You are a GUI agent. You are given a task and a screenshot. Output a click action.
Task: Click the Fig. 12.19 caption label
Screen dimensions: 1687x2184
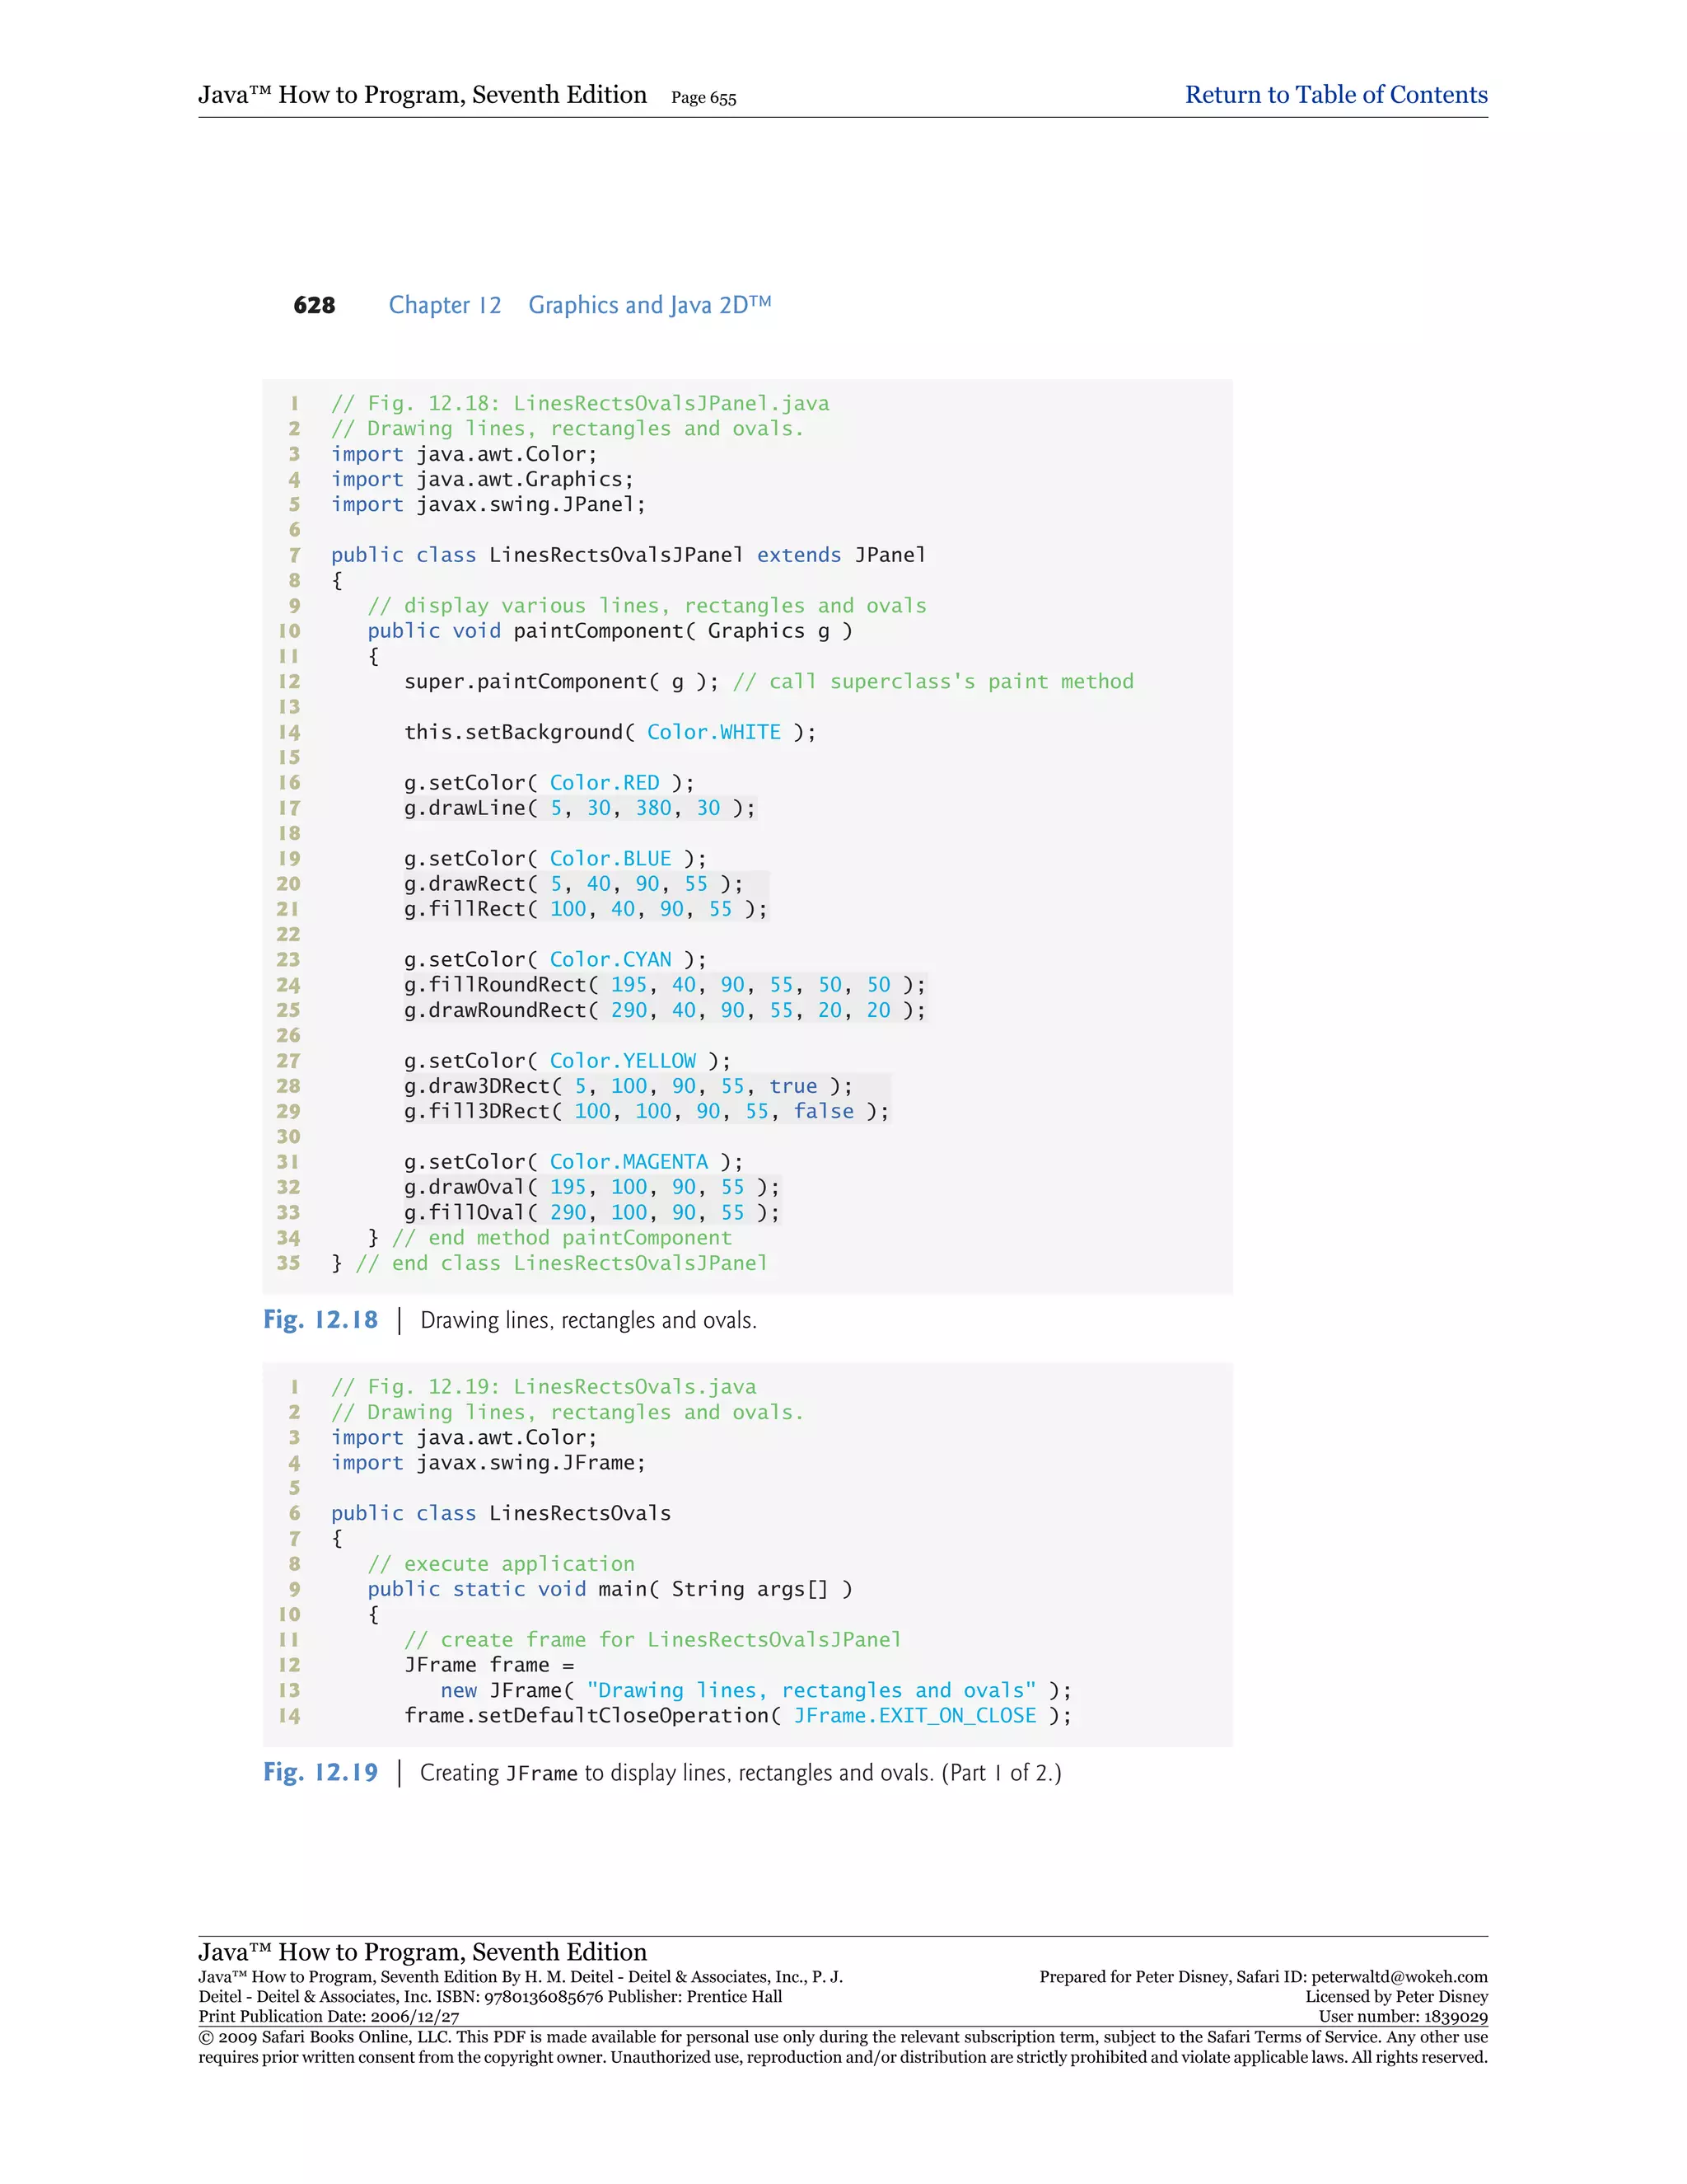320,1773
